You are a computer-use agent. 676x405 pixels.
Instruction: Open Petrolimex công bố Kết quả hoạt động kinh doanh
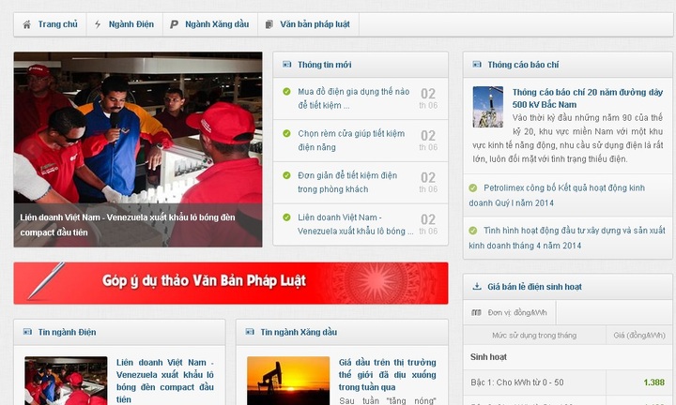pyautogui.click(x=557, y=195)
